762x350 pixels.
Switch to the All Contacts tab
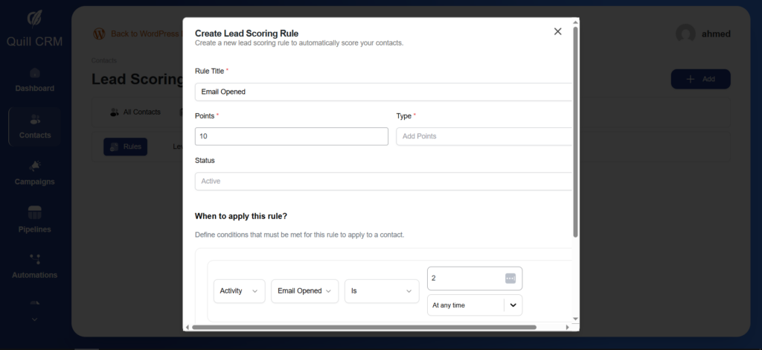135,112
